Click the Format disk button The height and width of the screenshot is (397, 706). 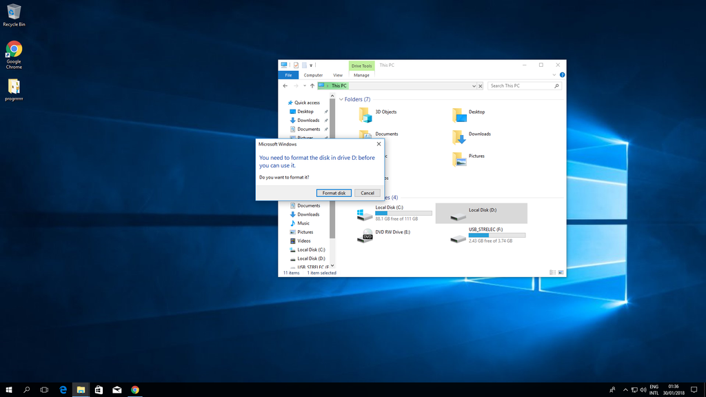334,193
